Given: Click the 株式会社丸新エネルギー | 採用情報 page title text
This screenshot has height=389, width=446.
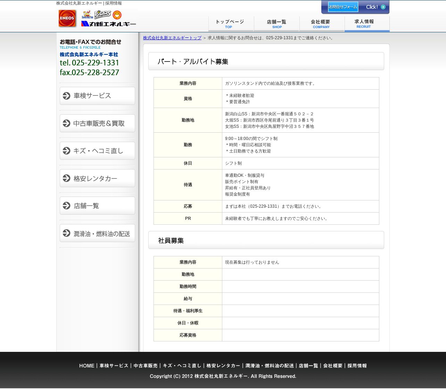Looking at the screenshot, I should click(x=89, y=3).
